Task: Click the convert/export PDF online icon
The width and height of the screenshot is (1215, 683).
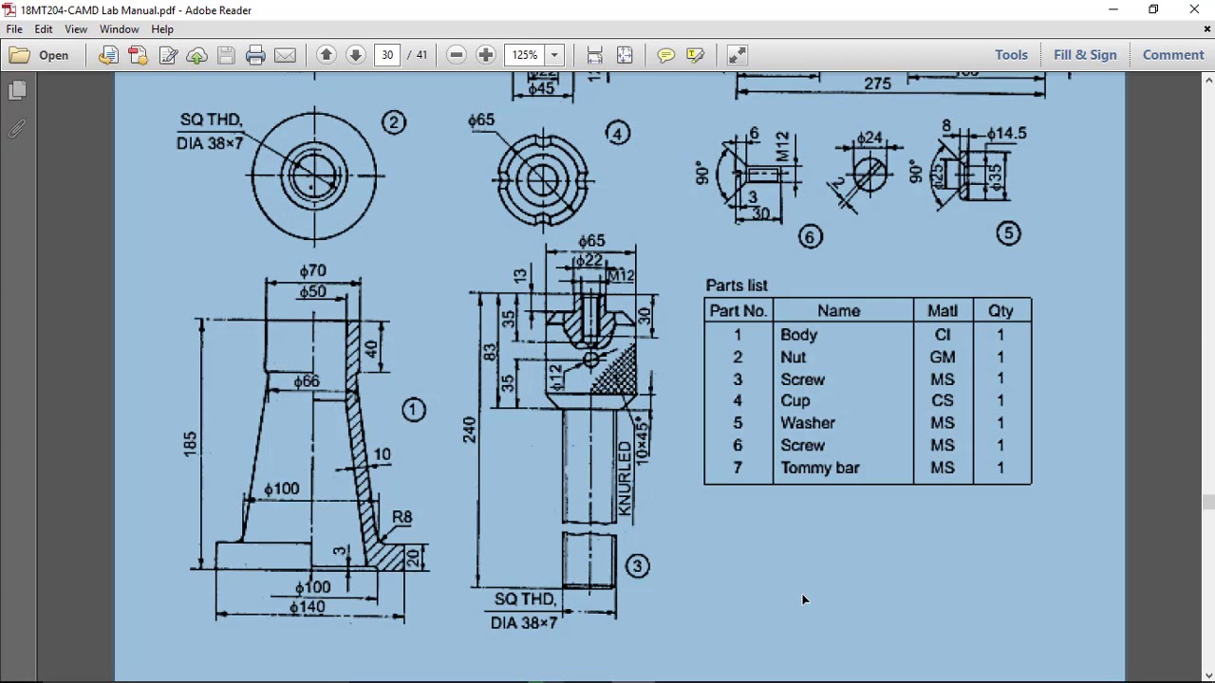Action: click(108, 55)
